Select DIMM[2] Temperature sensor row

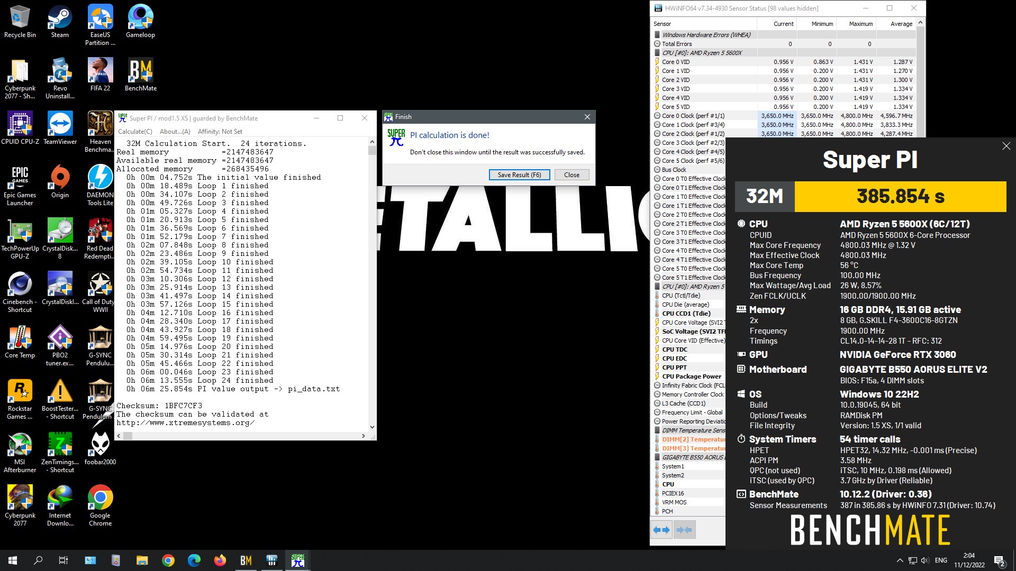coord(688,439)
